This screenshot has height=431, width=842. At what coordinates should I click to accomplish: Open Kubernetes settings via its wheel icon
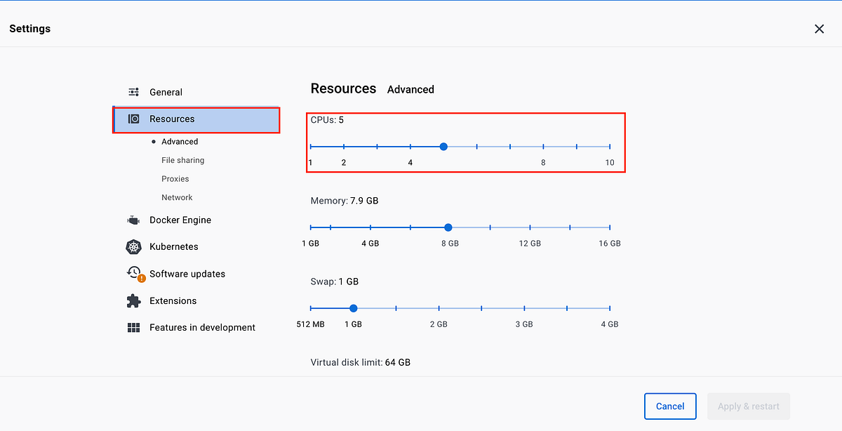point(133,246)
